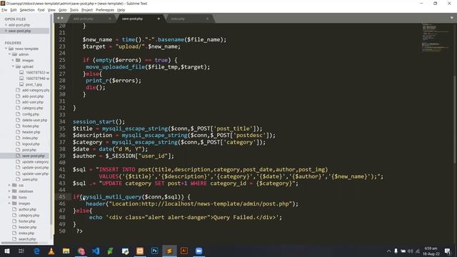The height and width of the screenshot is (257, 457).
Task: Collapse the news-template root folder
Action: [6, 49]
